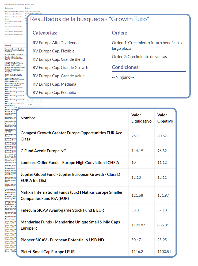Select 'RV Europa Cap. Pequeña' in the enlarged list
198x266 pixels.
coord(54,93)
